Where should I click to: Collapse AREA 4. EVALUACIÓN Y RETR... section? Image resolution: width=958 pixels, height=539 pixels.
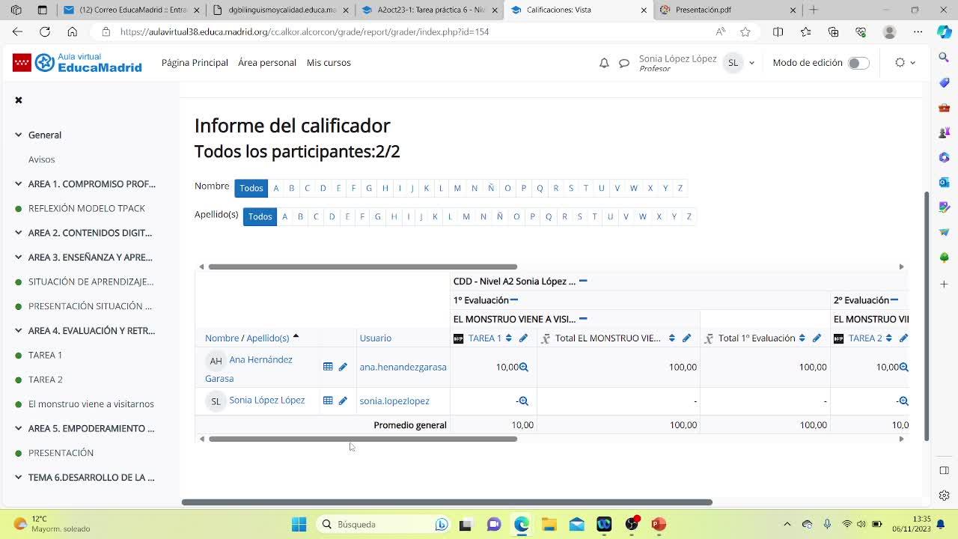(19, 331)
